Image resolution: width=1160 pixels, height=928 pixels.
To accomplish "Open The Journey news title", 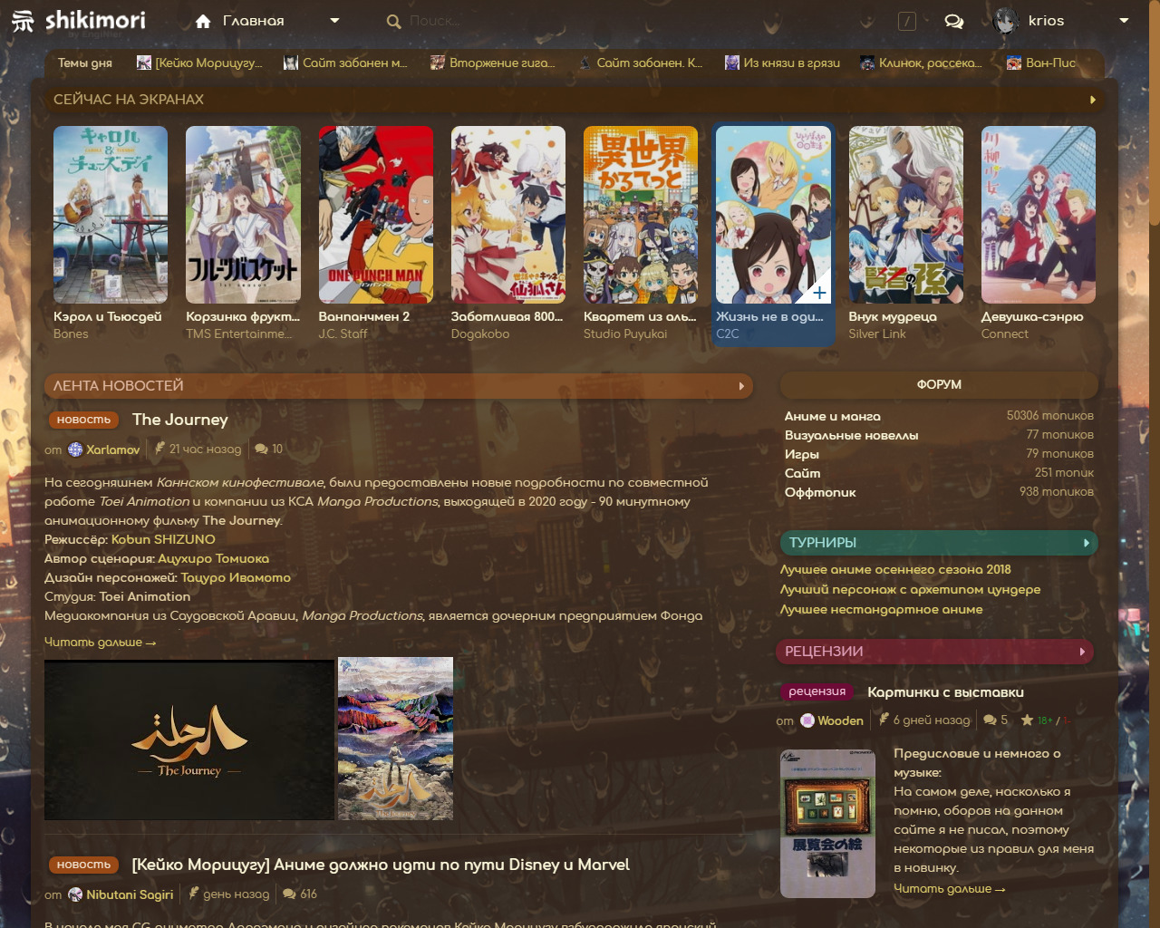I will 180,420.
